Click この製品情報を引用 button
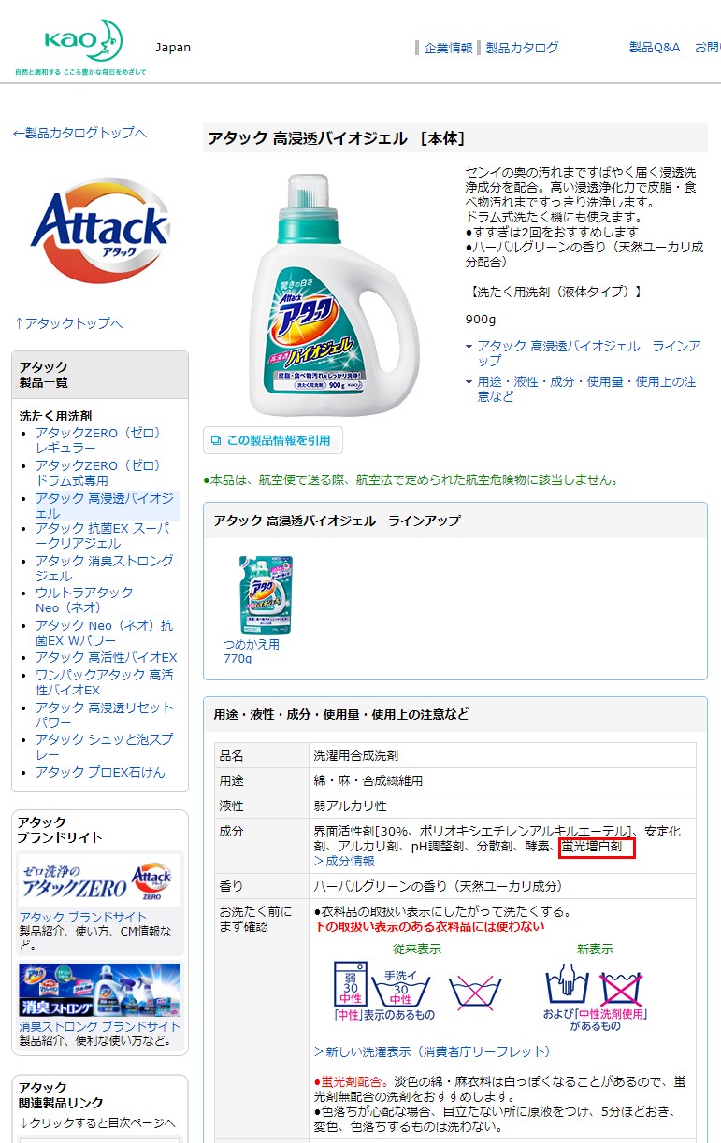Viewport: 721px width, 1143px height. pos(272,440)
